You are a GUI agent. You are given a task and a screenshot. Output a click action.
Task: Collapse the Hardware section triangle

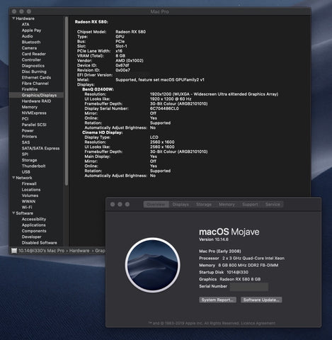tap(13, 18)
